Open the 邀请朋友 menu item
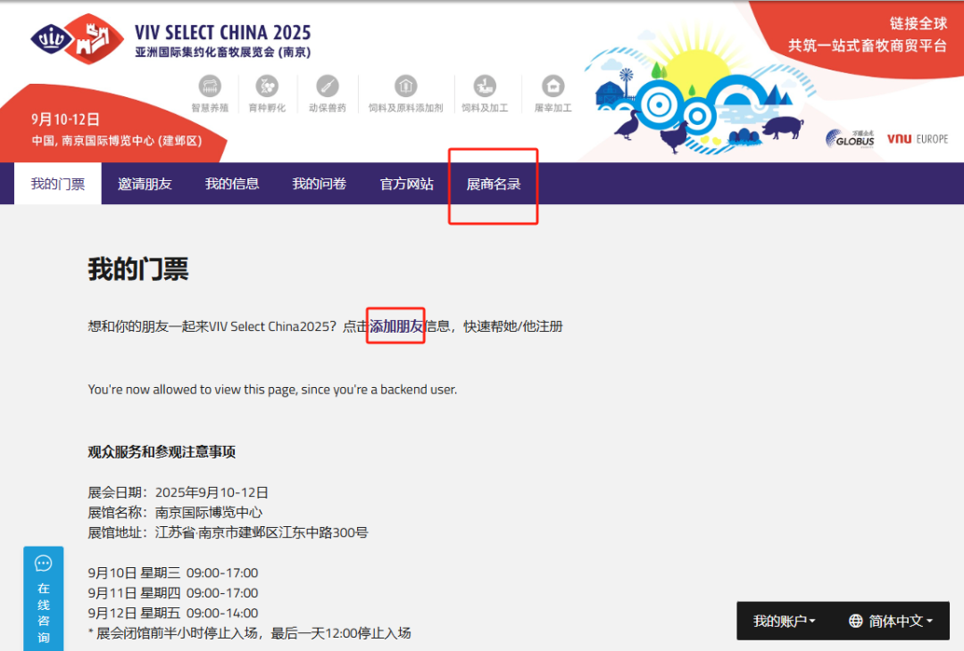The height and width of the screenshot is (651, 964). click(145, 184)
